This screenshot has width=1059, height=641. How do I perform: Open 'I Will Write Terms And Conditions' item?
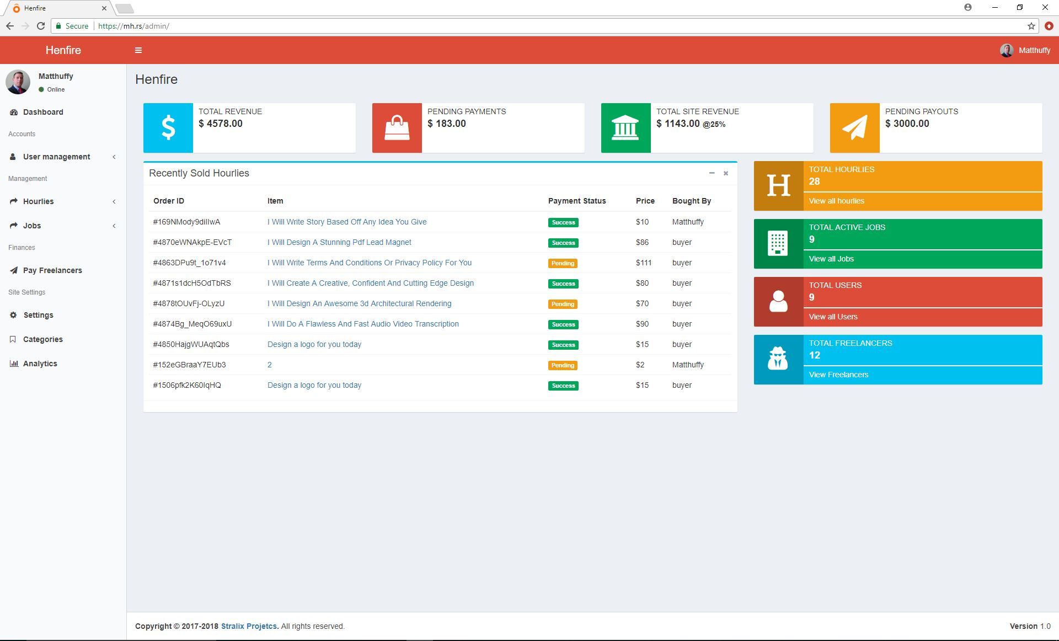[x=370, y=263]
